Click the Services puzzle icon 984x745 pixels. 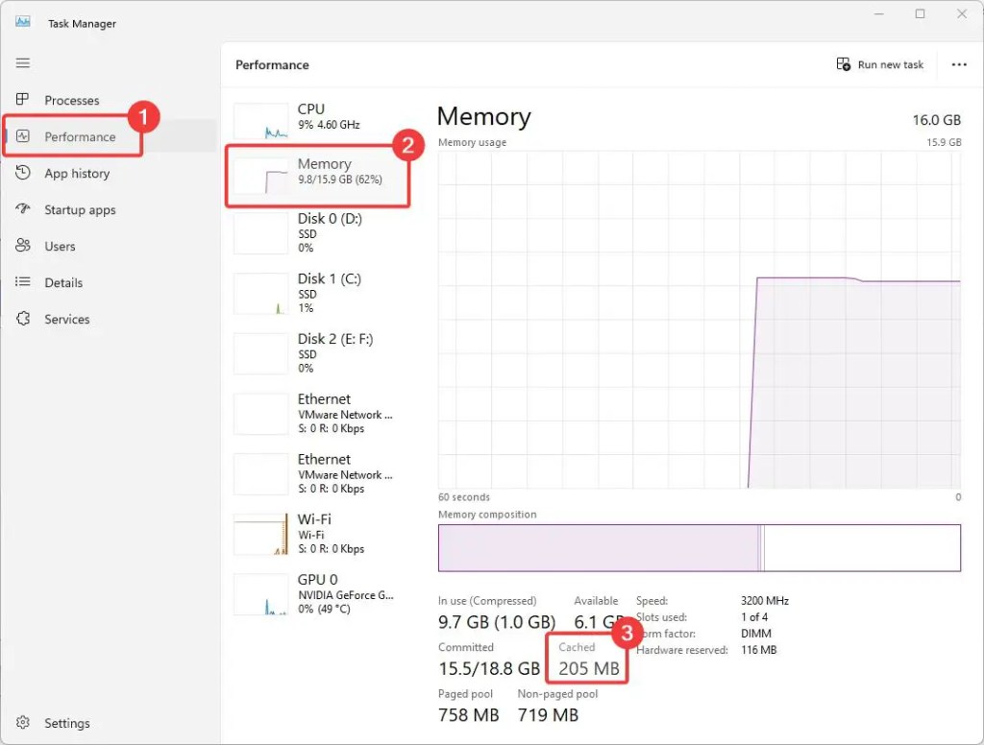23,319
